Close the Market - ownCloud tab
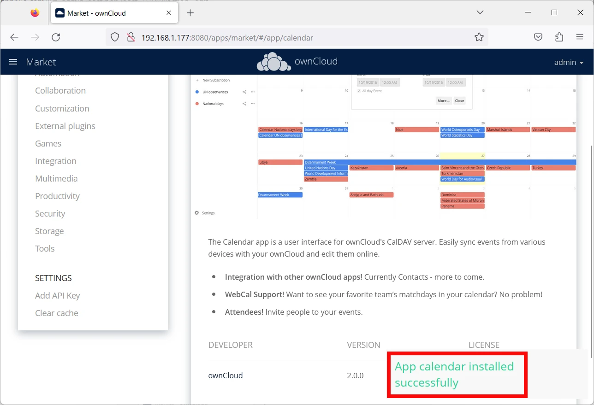This screenshot has height=405, width=594. (x=168, y=13)
